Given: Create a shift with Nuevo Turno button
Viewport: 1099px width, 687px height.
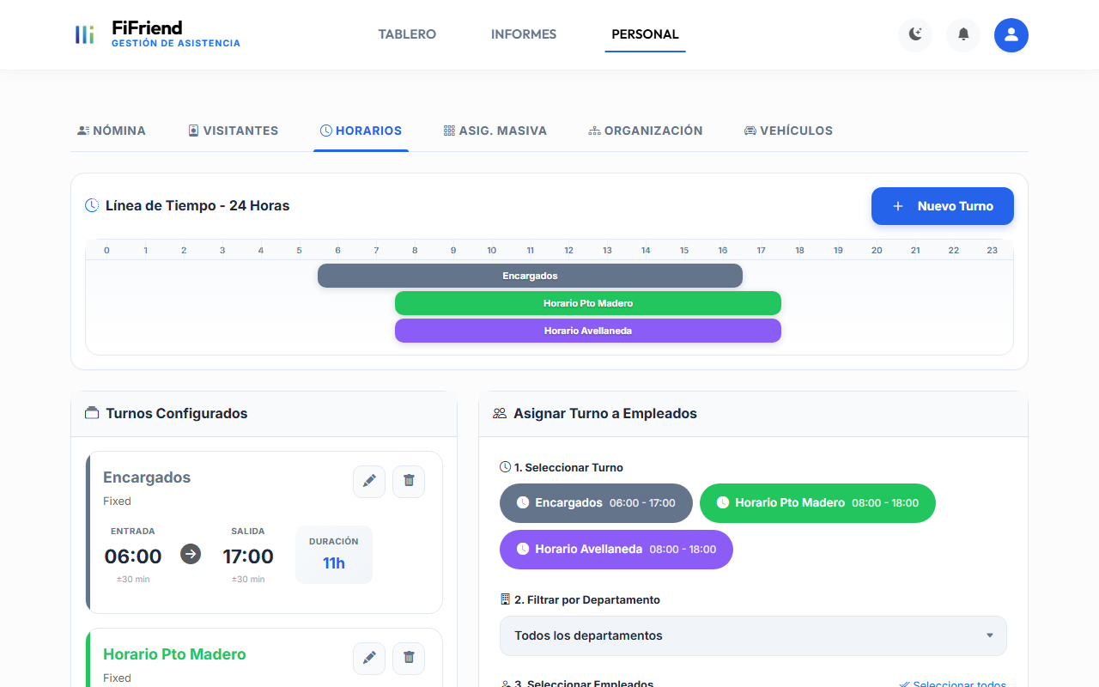Looking at the screenshot, I should click(x=943, y=206).
